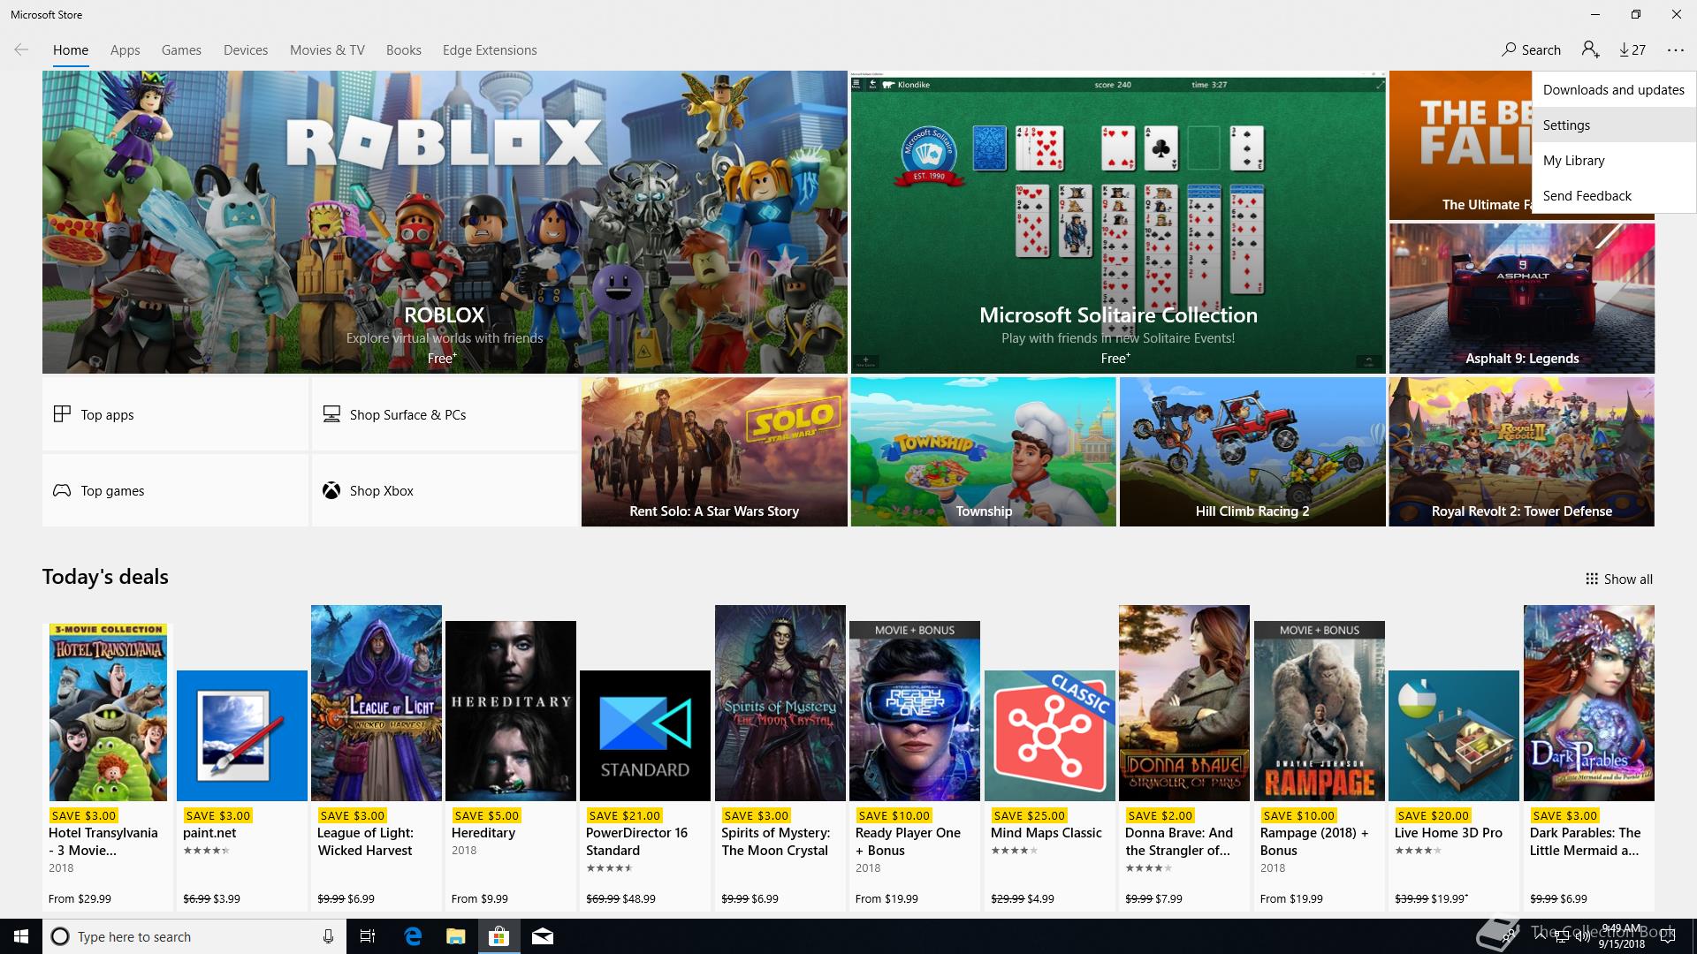Image resolution: width=1697 pixels, height=954 pixels.
Task: Open File Explorer from the taskbar
Action: click(455, 936)
